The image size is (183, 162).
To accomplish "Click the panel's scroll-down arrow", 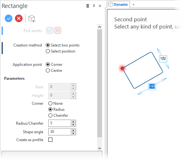I will click(x=99, y=148).
